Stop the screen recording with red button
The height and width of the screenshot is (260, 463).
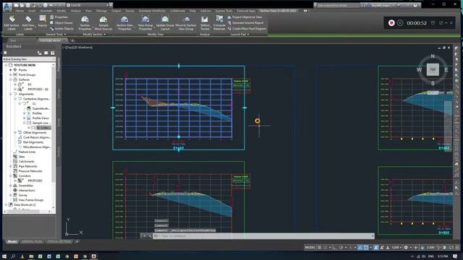[391, 23]
